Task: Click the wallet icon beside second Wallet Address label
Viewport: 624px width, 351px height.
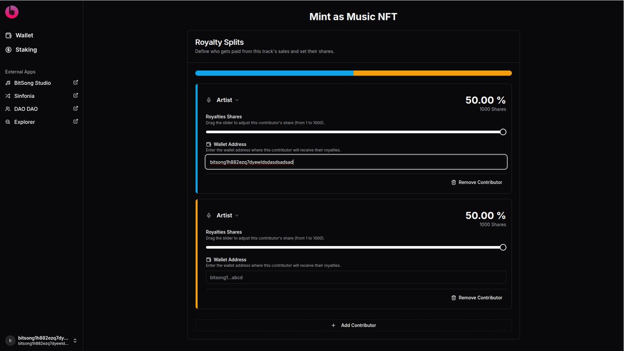Action: [x=209, y=260]
